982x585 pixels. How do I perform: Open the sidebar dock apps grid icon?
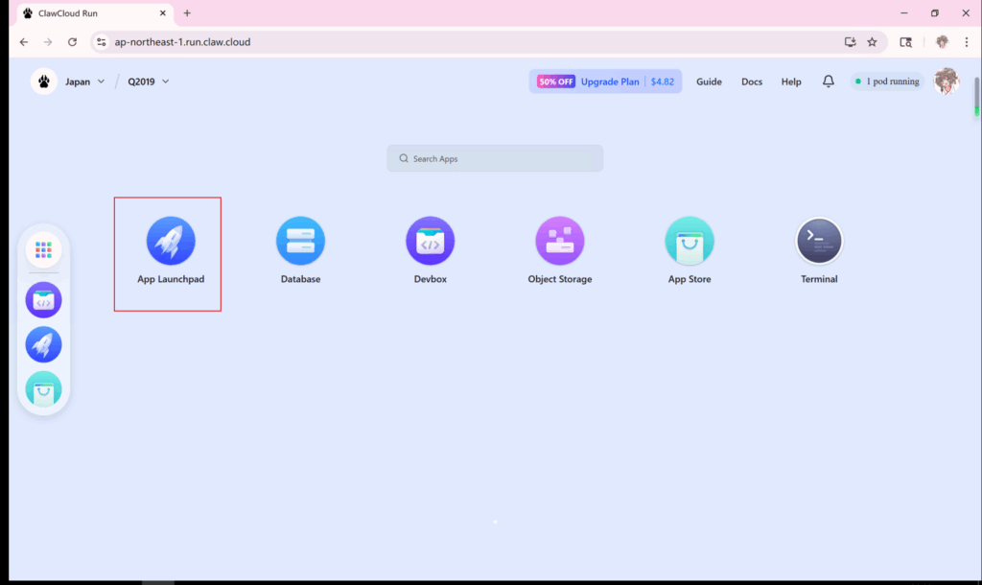tap(43, 250)
